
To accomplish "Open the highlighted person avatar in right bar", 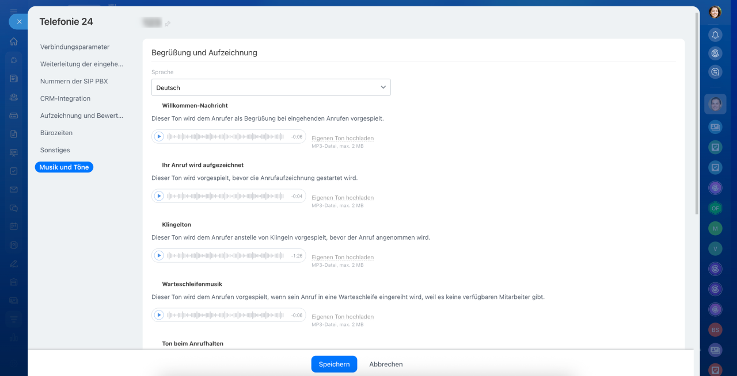I will (x=715, y=104).
